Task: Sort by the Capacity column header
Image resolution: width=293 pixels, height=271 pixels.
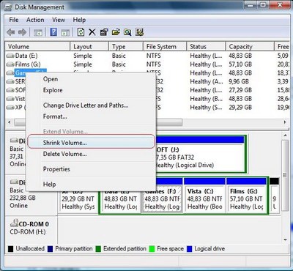Action: pyautogui.click(x=250, y=46)
